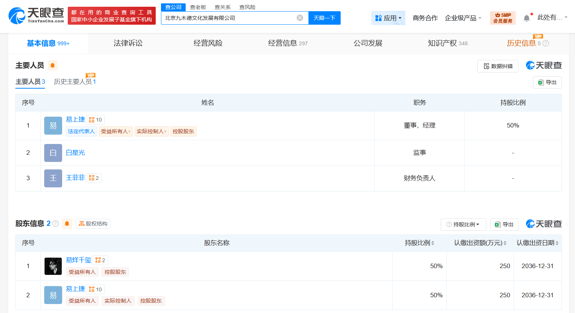This screenshot has width=575, height=313.
Task: Switch to the 经营风险 tab
Action: (208, 43)
